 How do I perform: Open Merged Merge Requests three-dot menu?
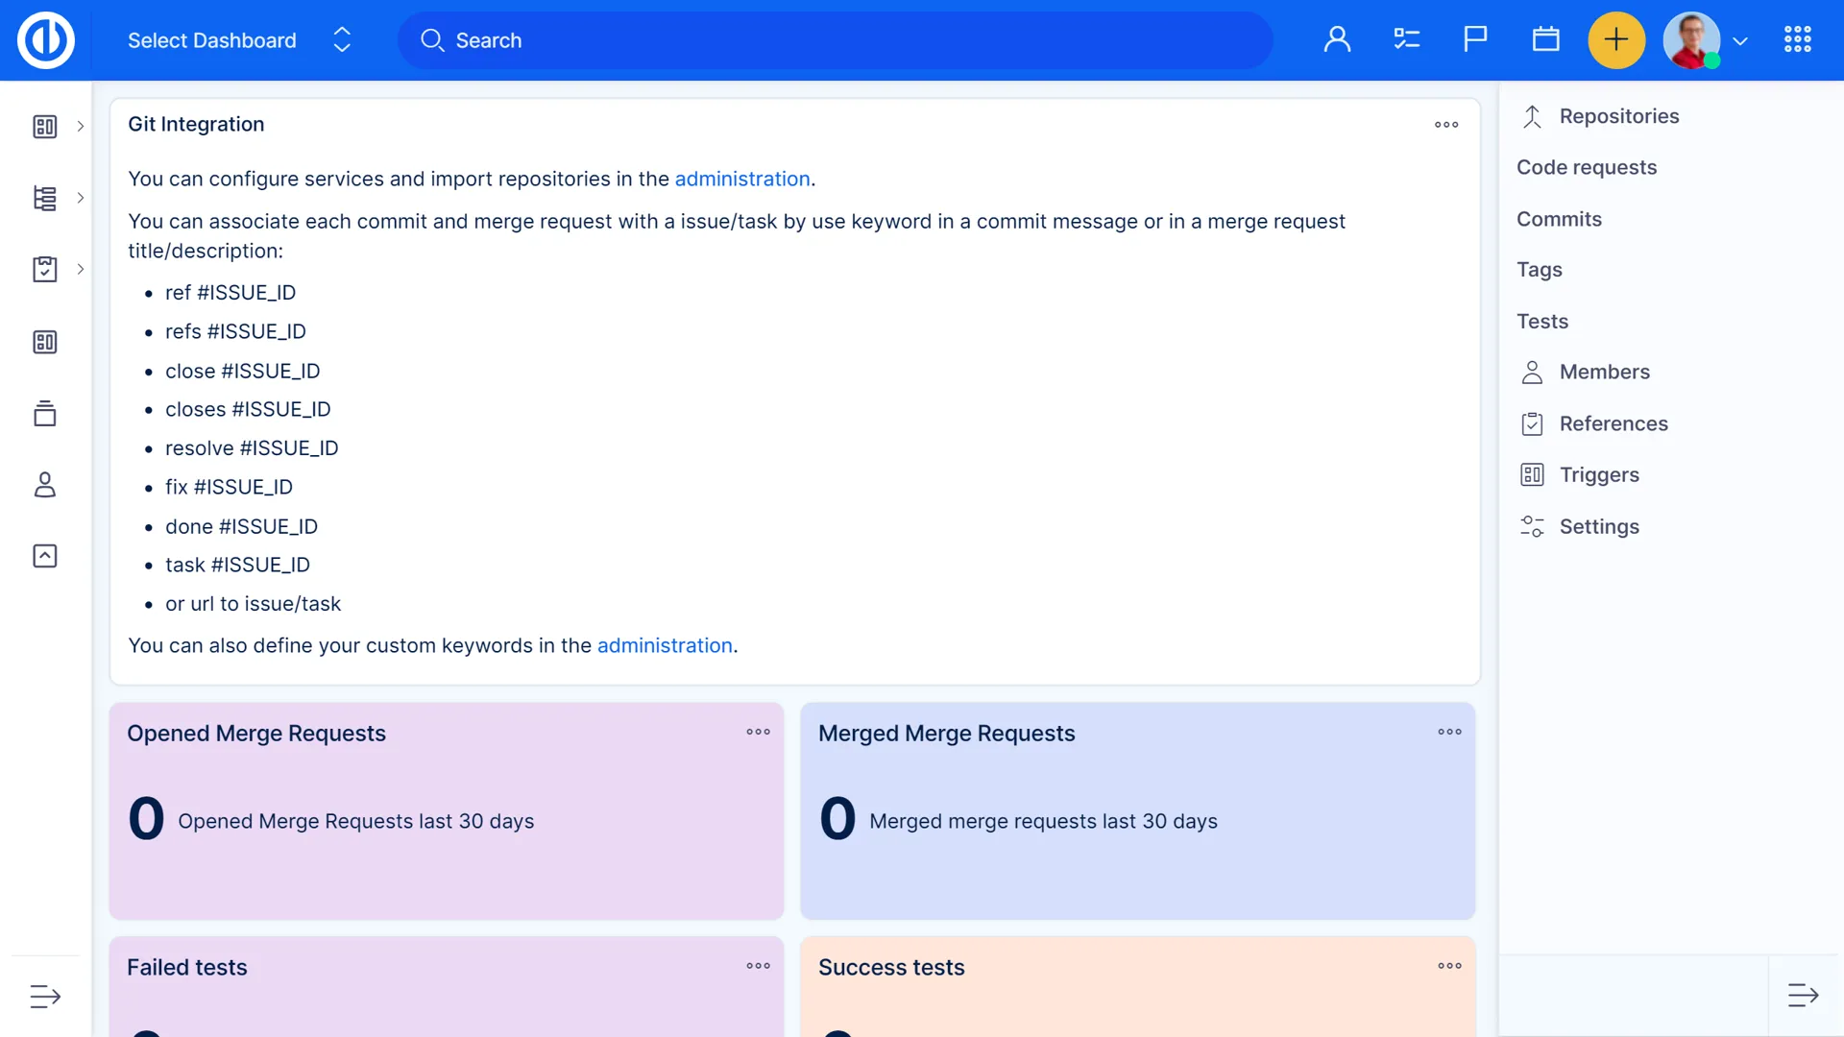(x=1449, y=733)
